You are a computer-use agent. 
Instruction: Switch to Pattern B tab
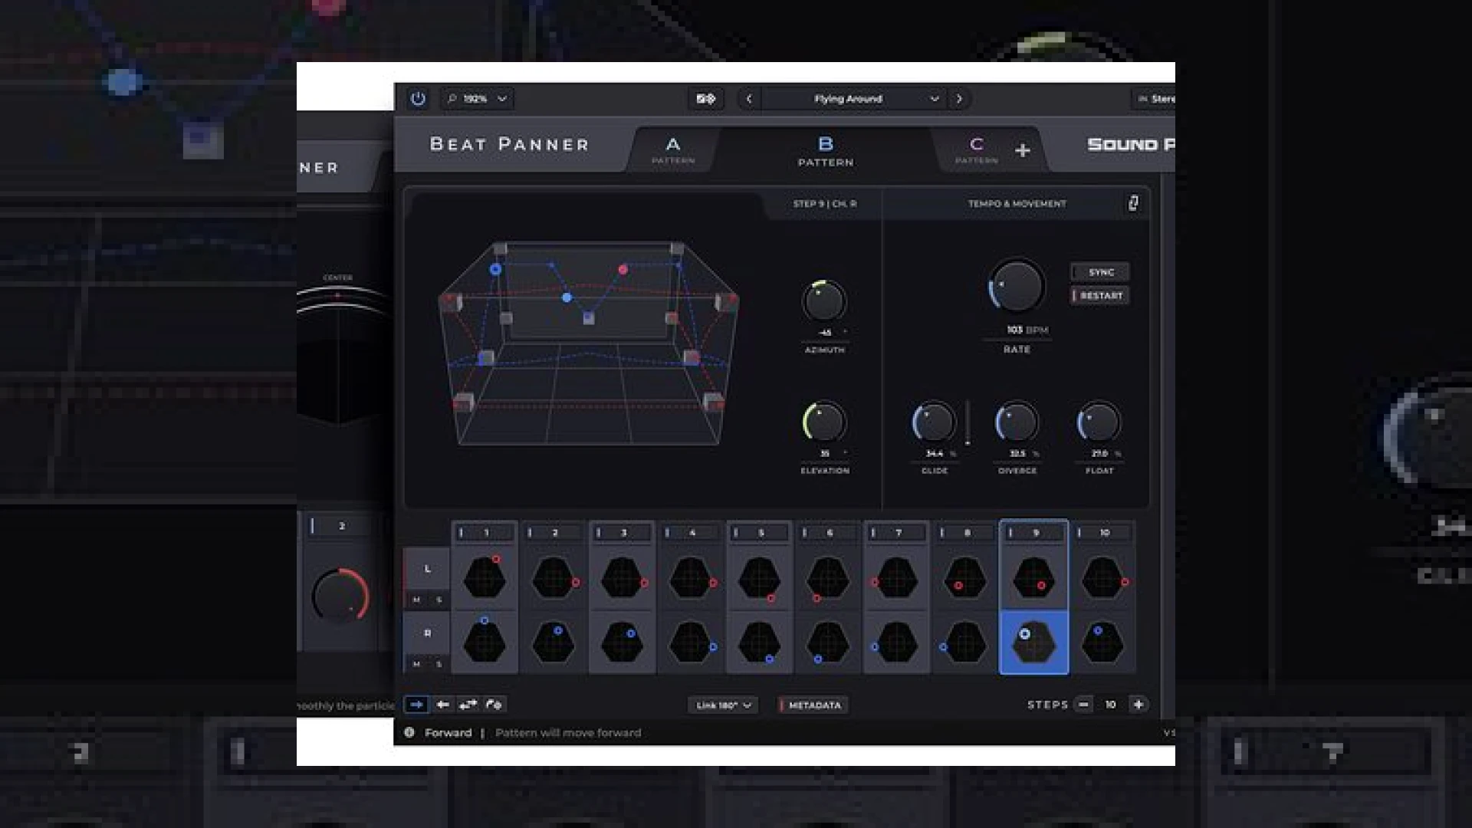(x=826, y=151)
